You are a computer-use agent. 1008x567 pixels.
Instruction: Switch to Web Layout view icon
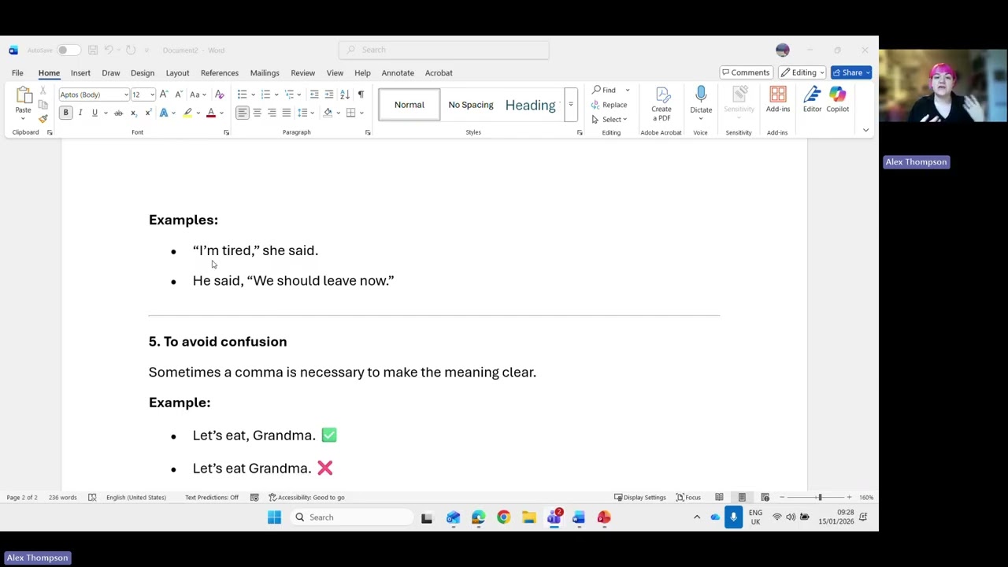[x=765, y=497]
